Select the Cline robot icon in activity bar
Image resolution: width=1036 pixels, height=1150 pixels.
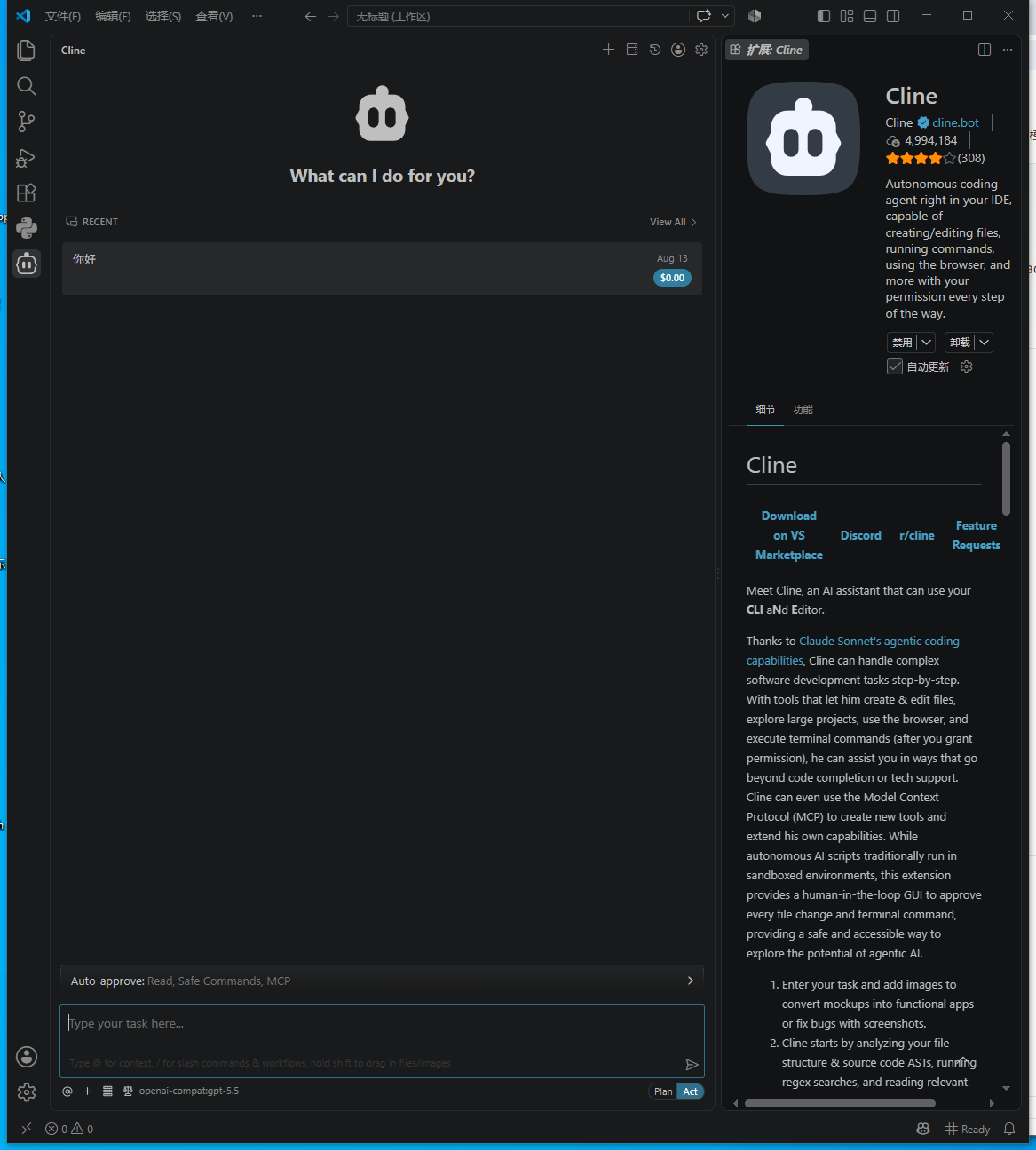click(27, 264)
